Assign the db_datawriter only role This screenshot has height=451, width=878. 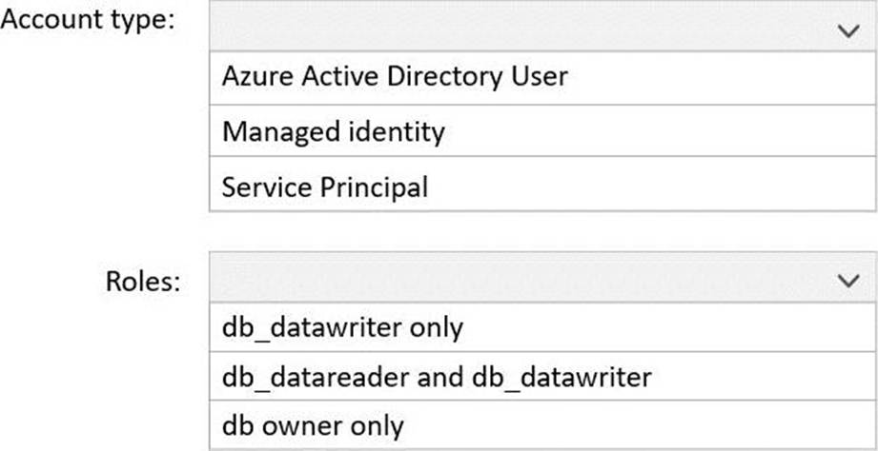pyautogui.click(x=342, y=327)
